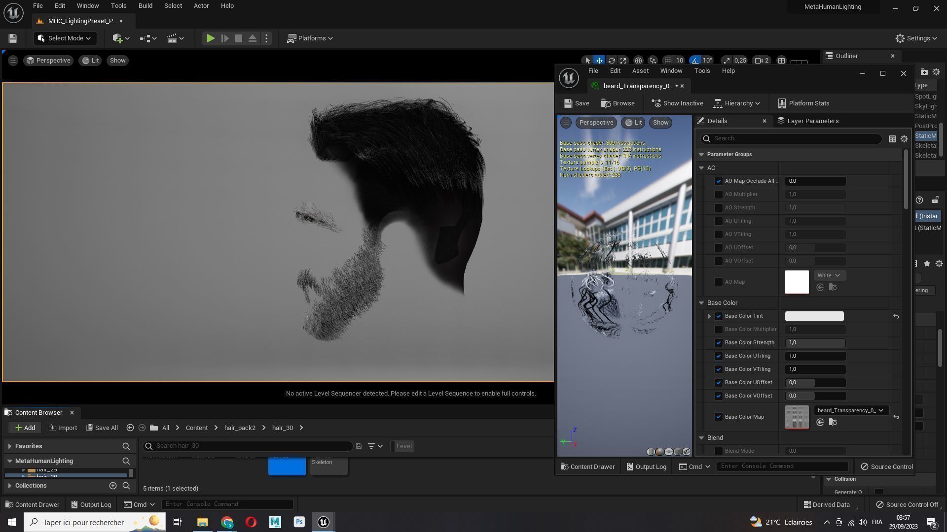Toggle Show Inactive in material editor
947x532 pixels.
point(677,103)
